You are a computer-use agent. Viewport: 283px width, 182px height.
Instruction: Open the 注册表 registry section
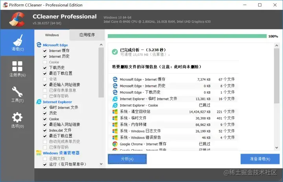(17, 69)
